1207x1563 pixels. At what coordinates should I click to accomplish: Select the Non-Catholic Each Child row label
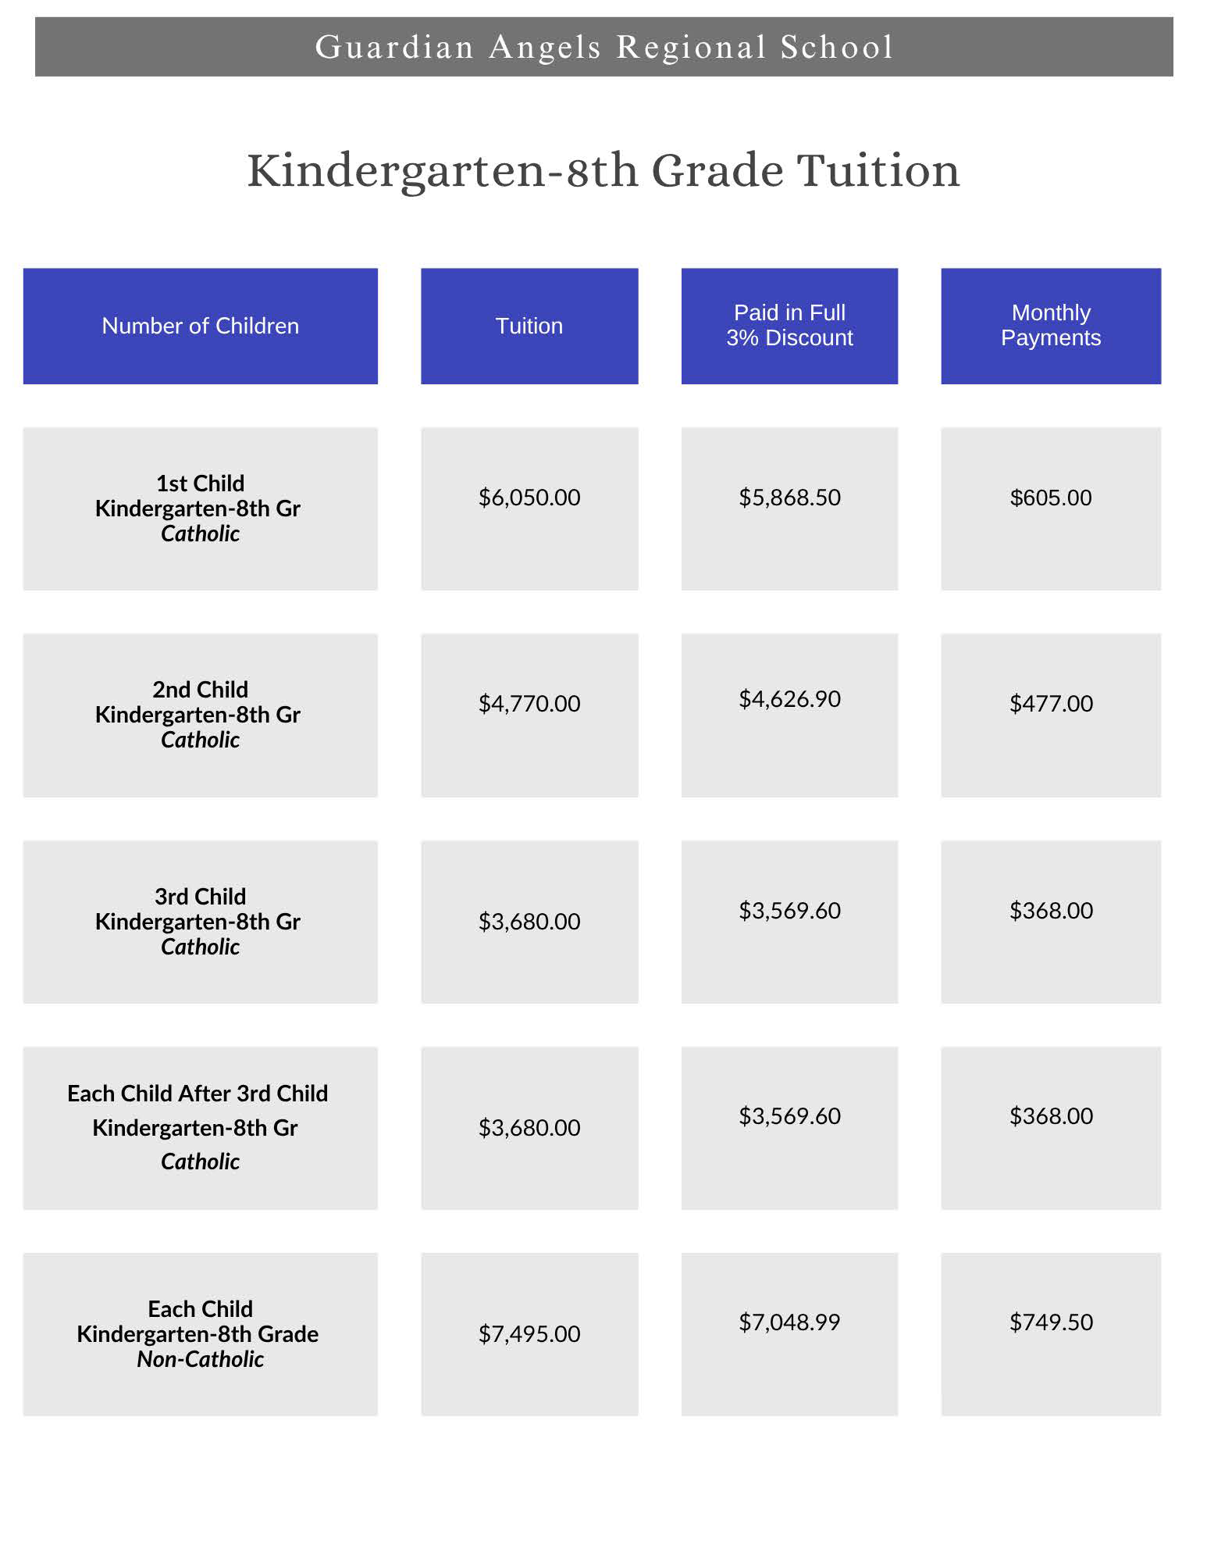[x=200, y=1334]
